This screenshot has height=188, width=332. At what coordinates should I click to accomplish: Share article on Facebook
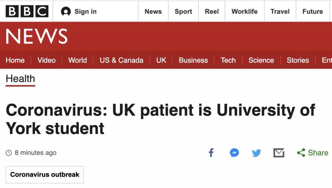pyautogui.click(x=211, y=153)
